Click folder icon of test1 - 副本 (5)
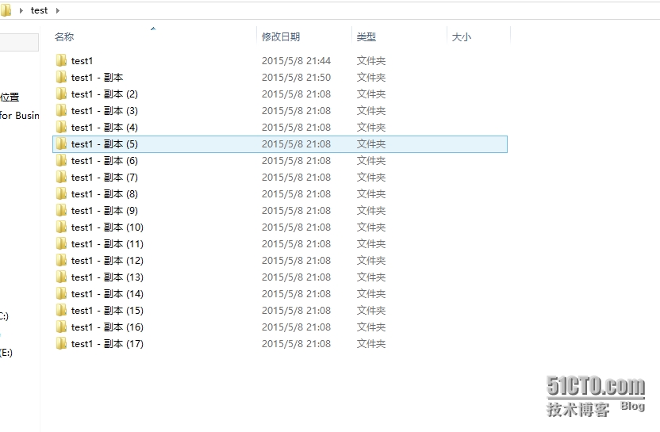Viewport: 660px width, 432px height. (x=61, y=143)
